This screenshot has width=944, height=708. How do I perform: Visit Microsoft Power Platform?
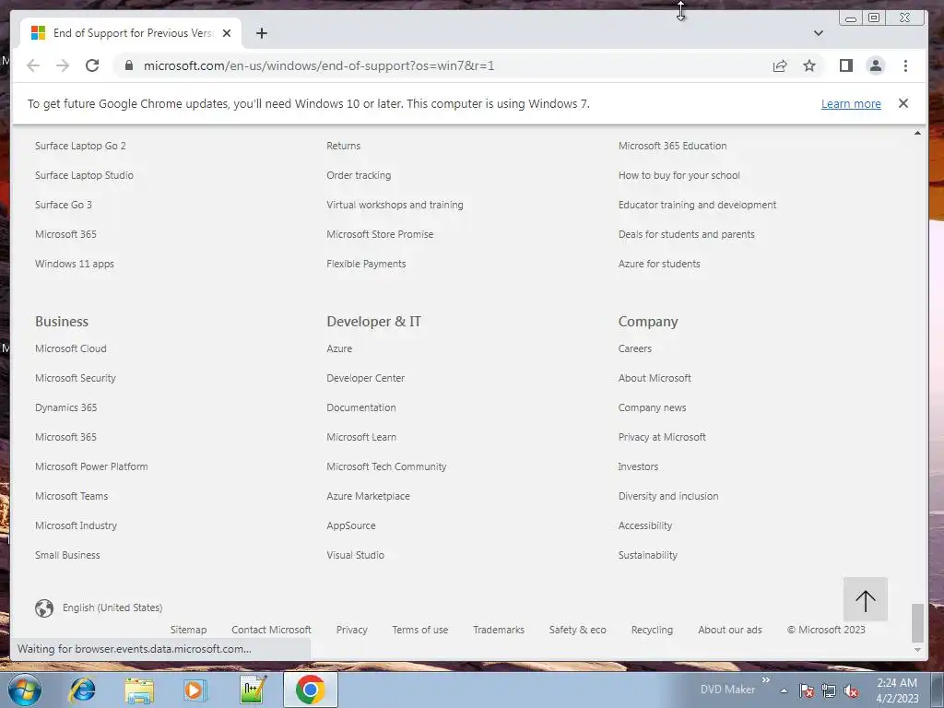pyautogui.click(x=91, y=466)
